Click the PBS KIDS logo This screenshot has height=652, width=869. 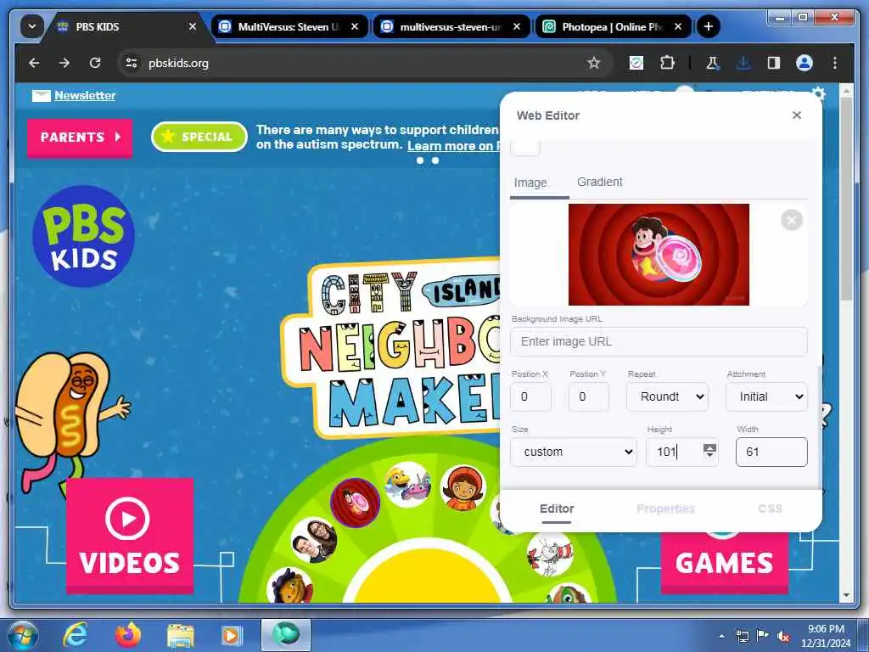[84, 236]
